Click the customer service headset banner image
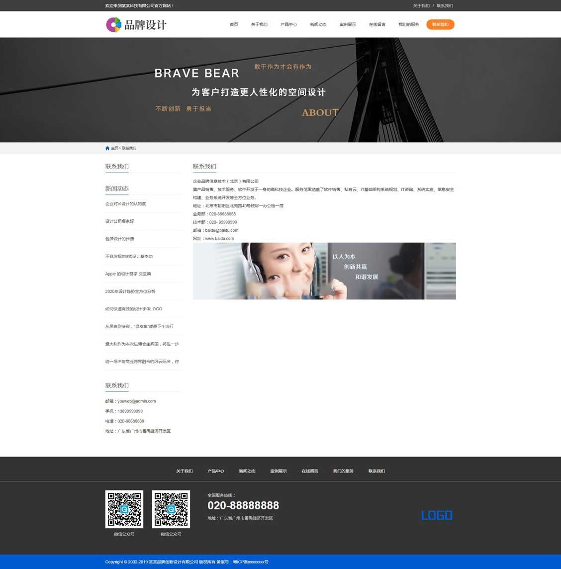 324,271
